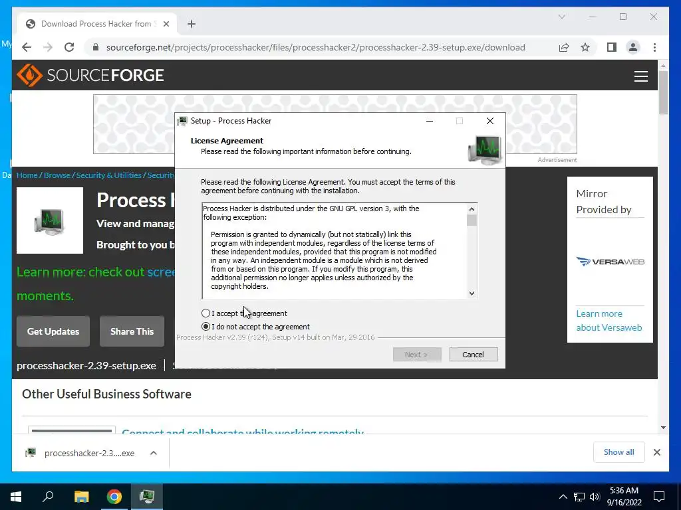The image size is (681, 510).
Task: Click the VersaWeb mirror logo
Action: pyautogui.click(x=610, y=262)
